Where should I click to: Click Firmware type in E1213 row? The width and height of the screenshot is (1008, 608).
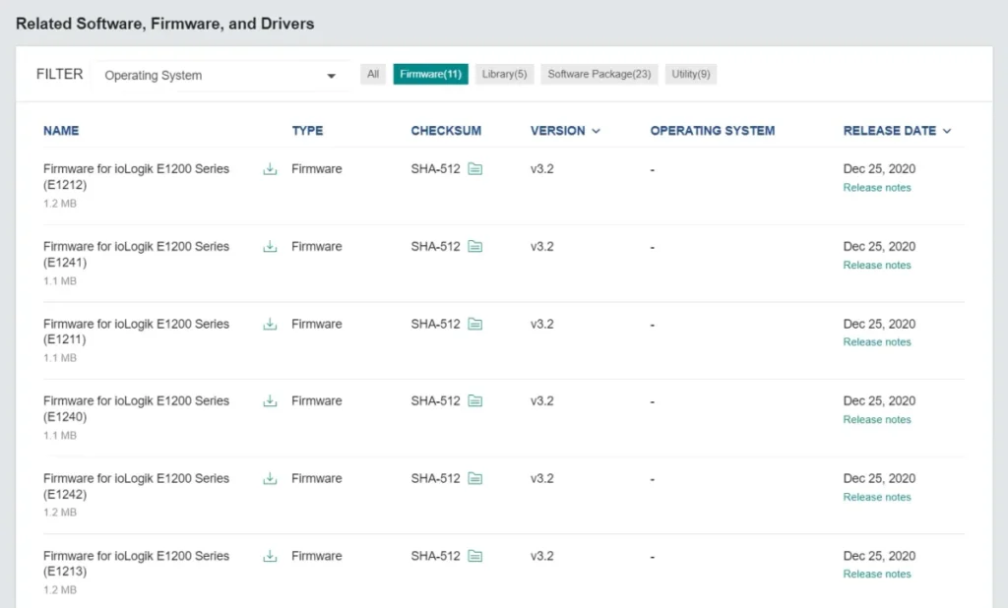[316, 556]
